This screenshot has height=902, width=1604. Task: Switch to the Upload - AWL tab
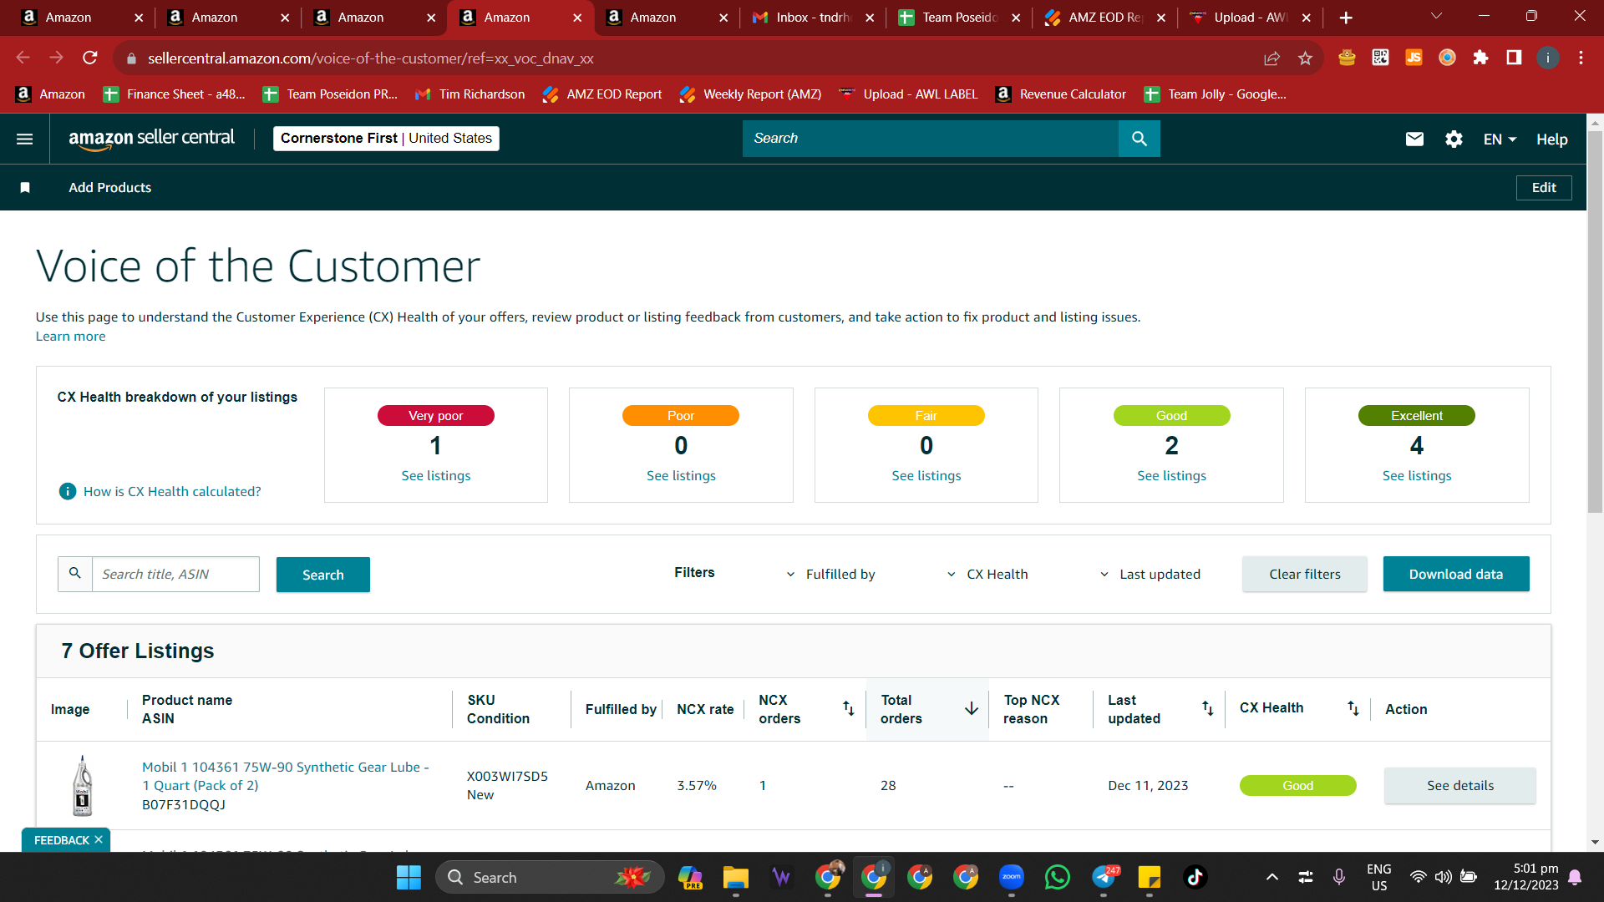pyautogui.click(x=1250, y=18)
